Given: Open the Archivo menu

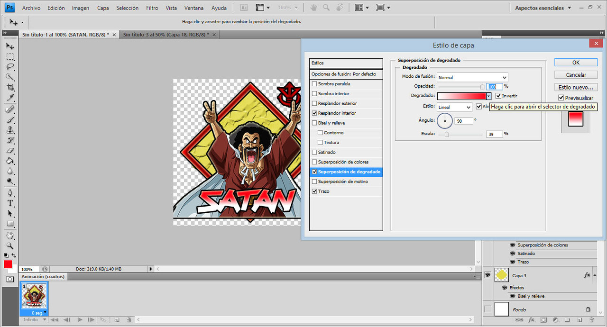Looking at the screenshot, I should [31, 8].
